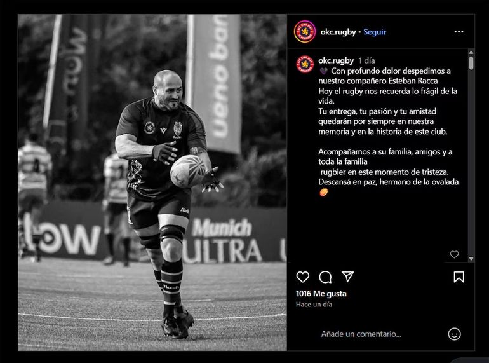Open the okc.rugby username in the header
The width and height of the screenshot is (489, 363).
(x=338, y=32)
